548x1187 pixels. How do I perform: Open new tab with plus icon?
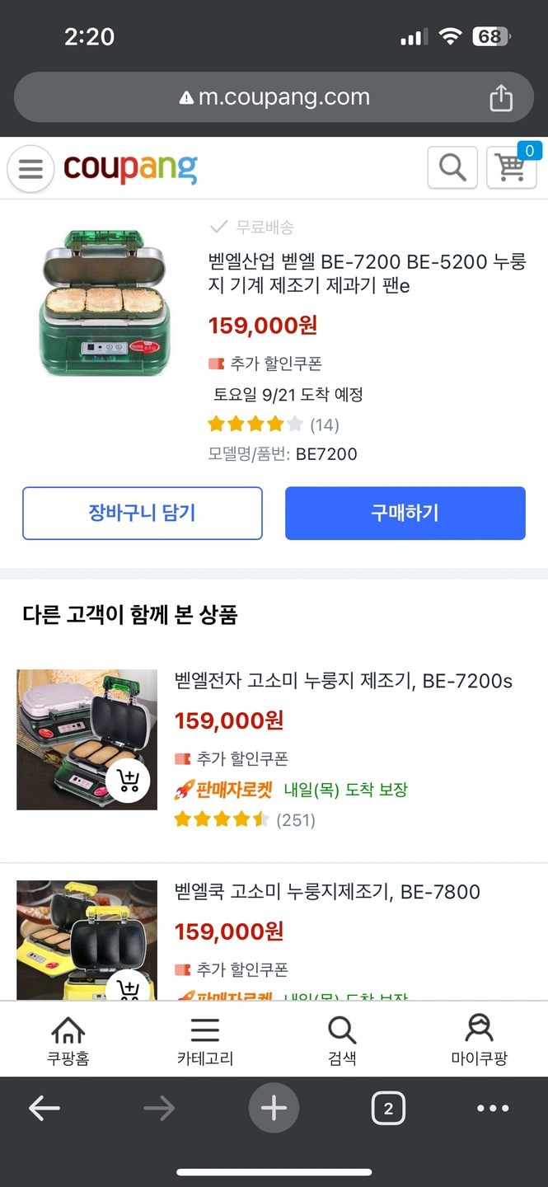coord(274,1109)
